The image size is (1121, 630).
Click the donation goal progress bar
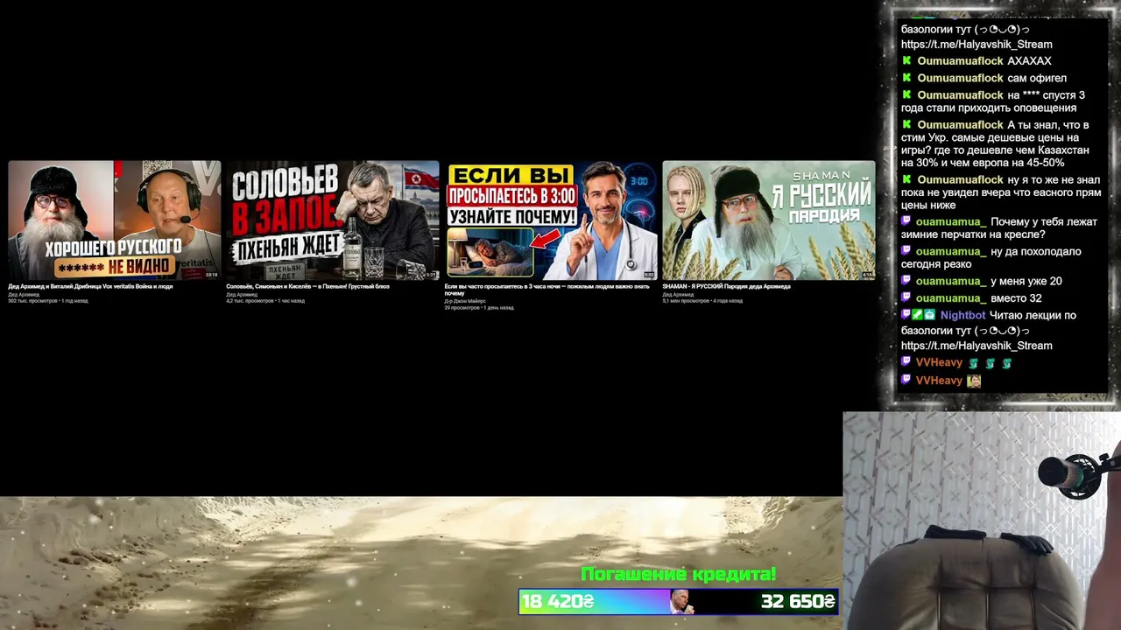(x=679, y=601)
